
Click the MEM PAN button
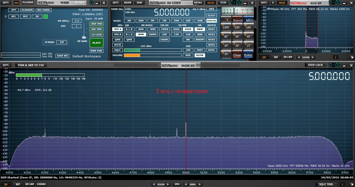point(97,51)
